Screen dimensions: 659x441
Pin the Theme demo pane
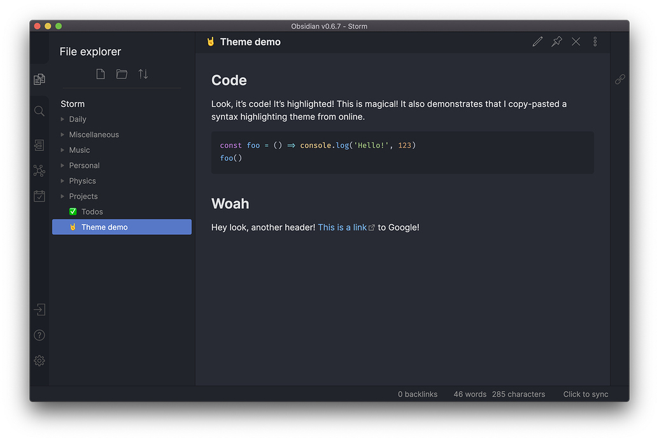click(556, 41)
